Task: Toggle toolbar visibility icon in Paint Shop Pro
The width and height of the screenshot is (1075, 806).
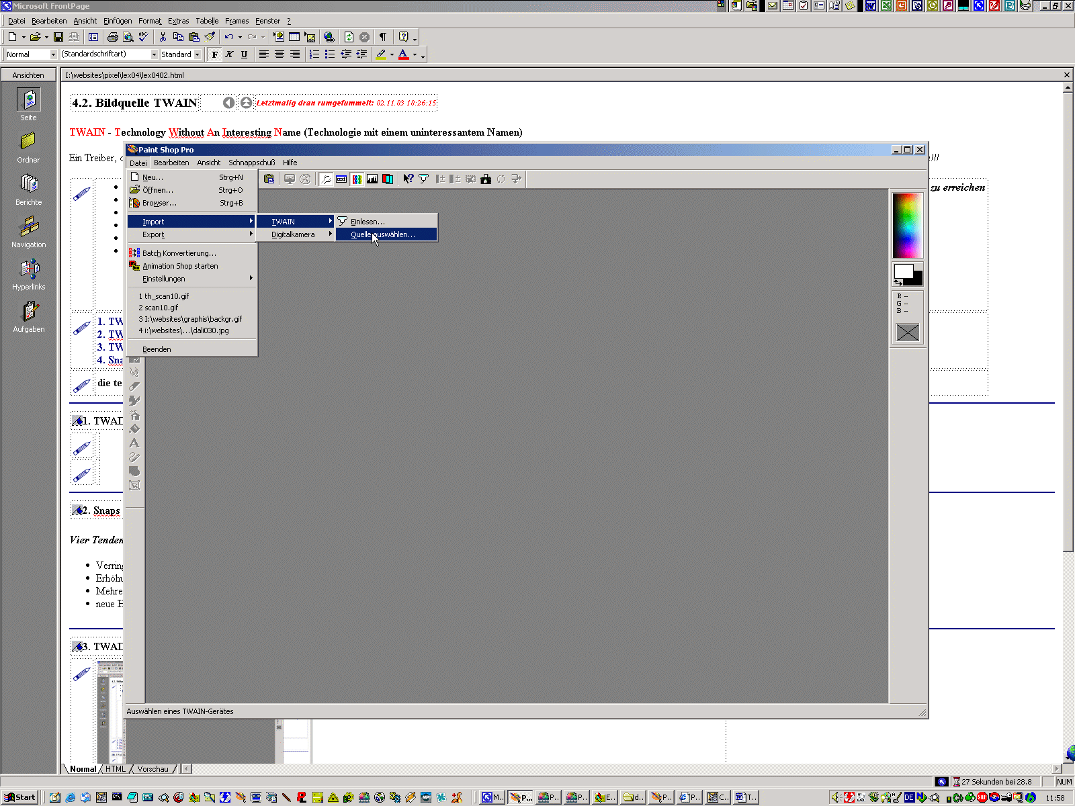Action: coord(341,179)
